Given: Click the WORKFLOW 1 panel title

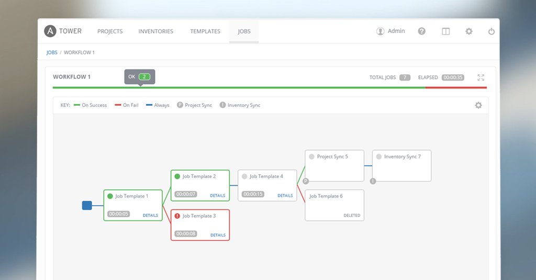Looking at the screenshot, I should click(x=72, y=77).
